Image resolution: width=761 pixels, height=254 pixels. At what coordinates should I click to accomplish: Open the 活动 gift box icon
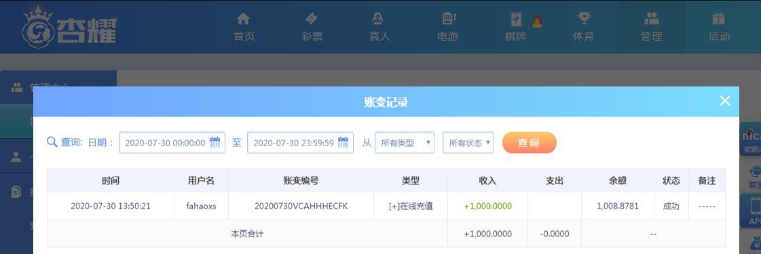point(719,19)
